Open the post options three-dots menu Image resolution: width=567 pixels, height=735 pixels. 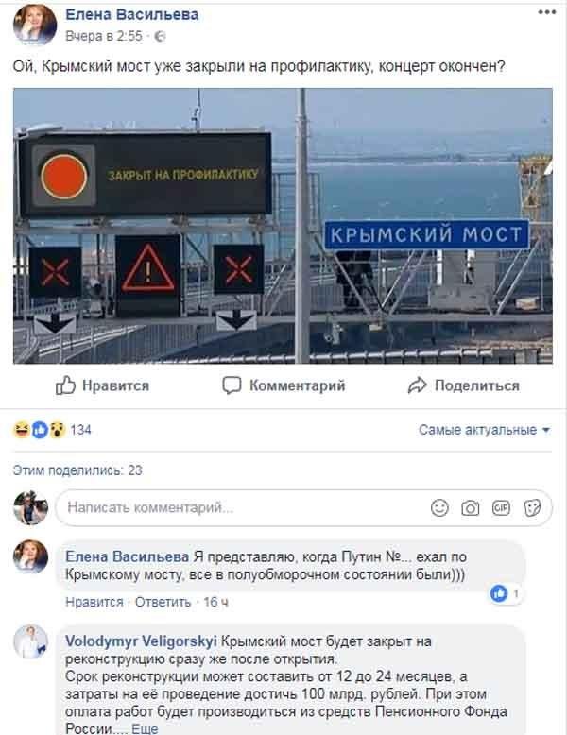click(x=547, y=12)
